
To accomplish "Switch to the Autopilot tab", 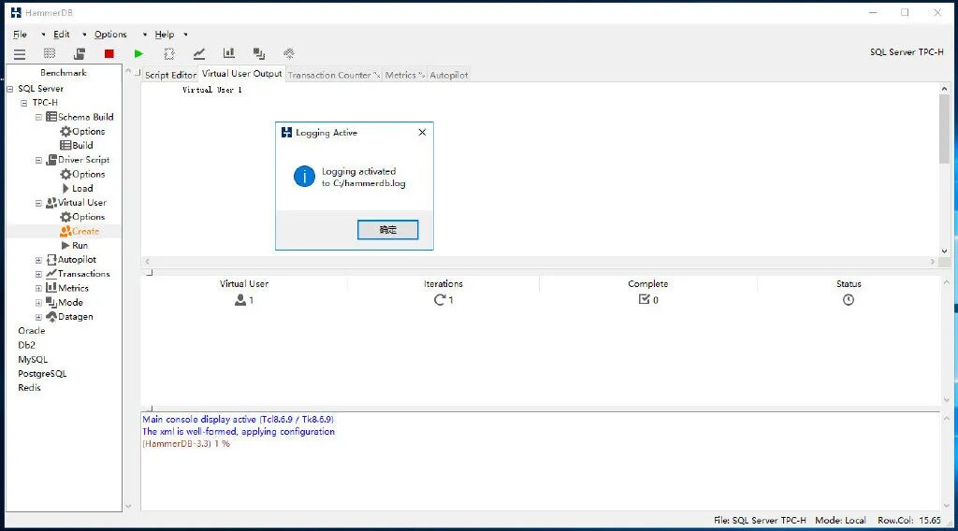I will (x=448, y=75).
